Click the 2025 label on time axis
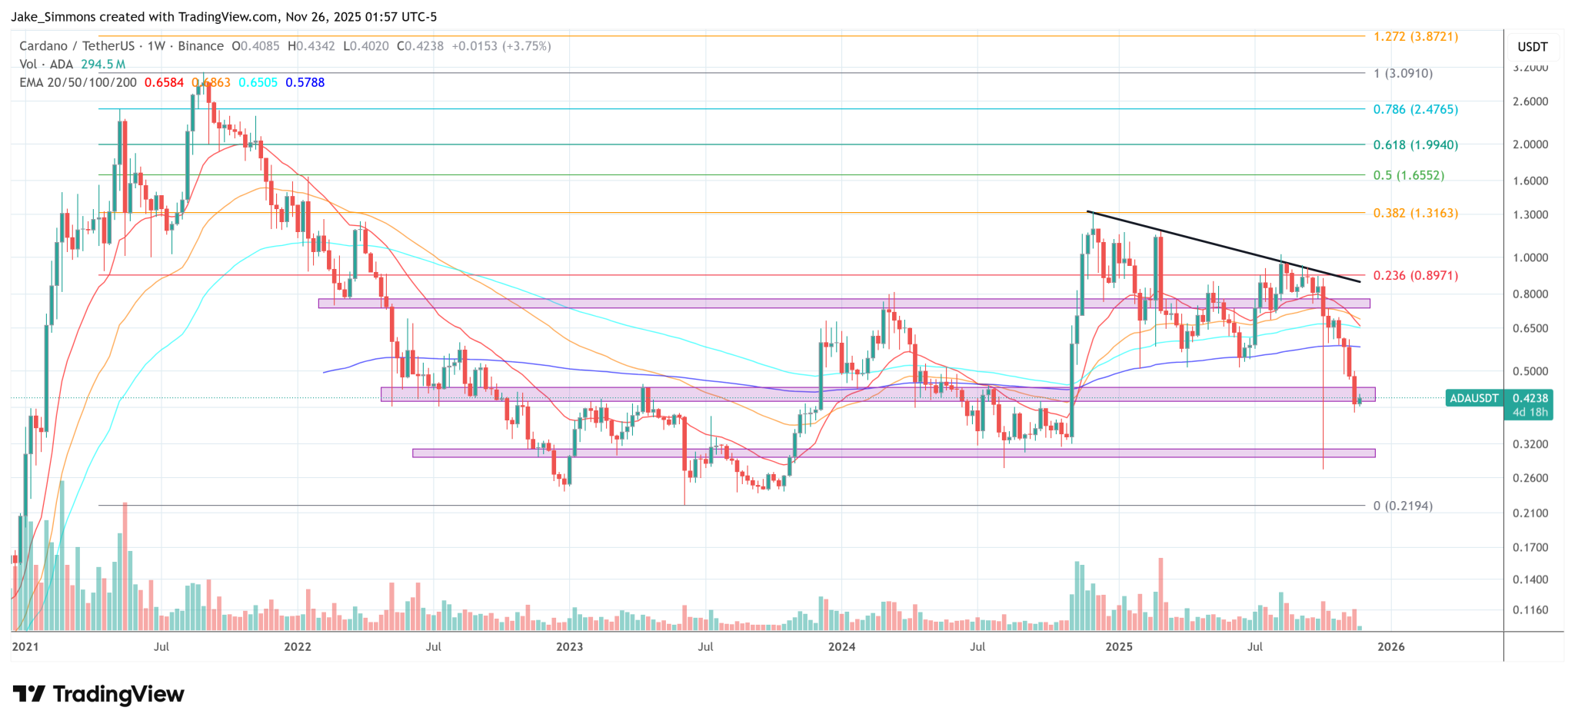 click(1118, 646)
